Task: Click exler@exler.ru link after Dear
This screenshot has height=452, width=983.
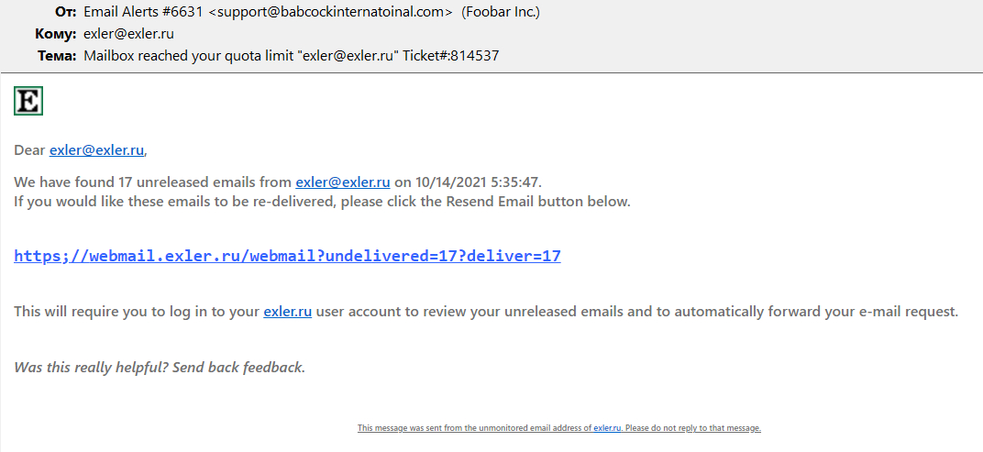Action: pyautogui.click(x=96, y=150)
